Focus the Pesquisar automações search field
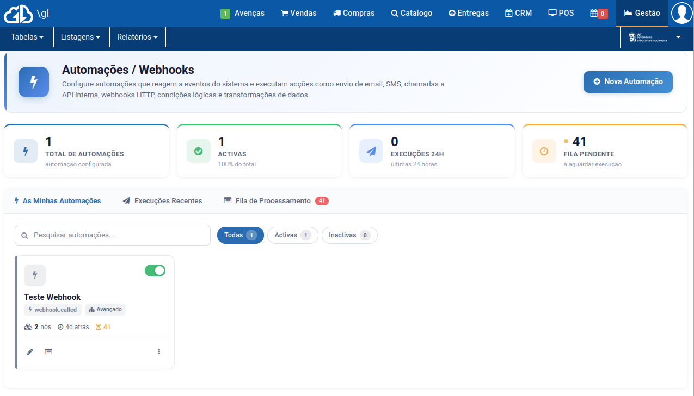This screenshot has width=694, height=396. tap(113, 235)
